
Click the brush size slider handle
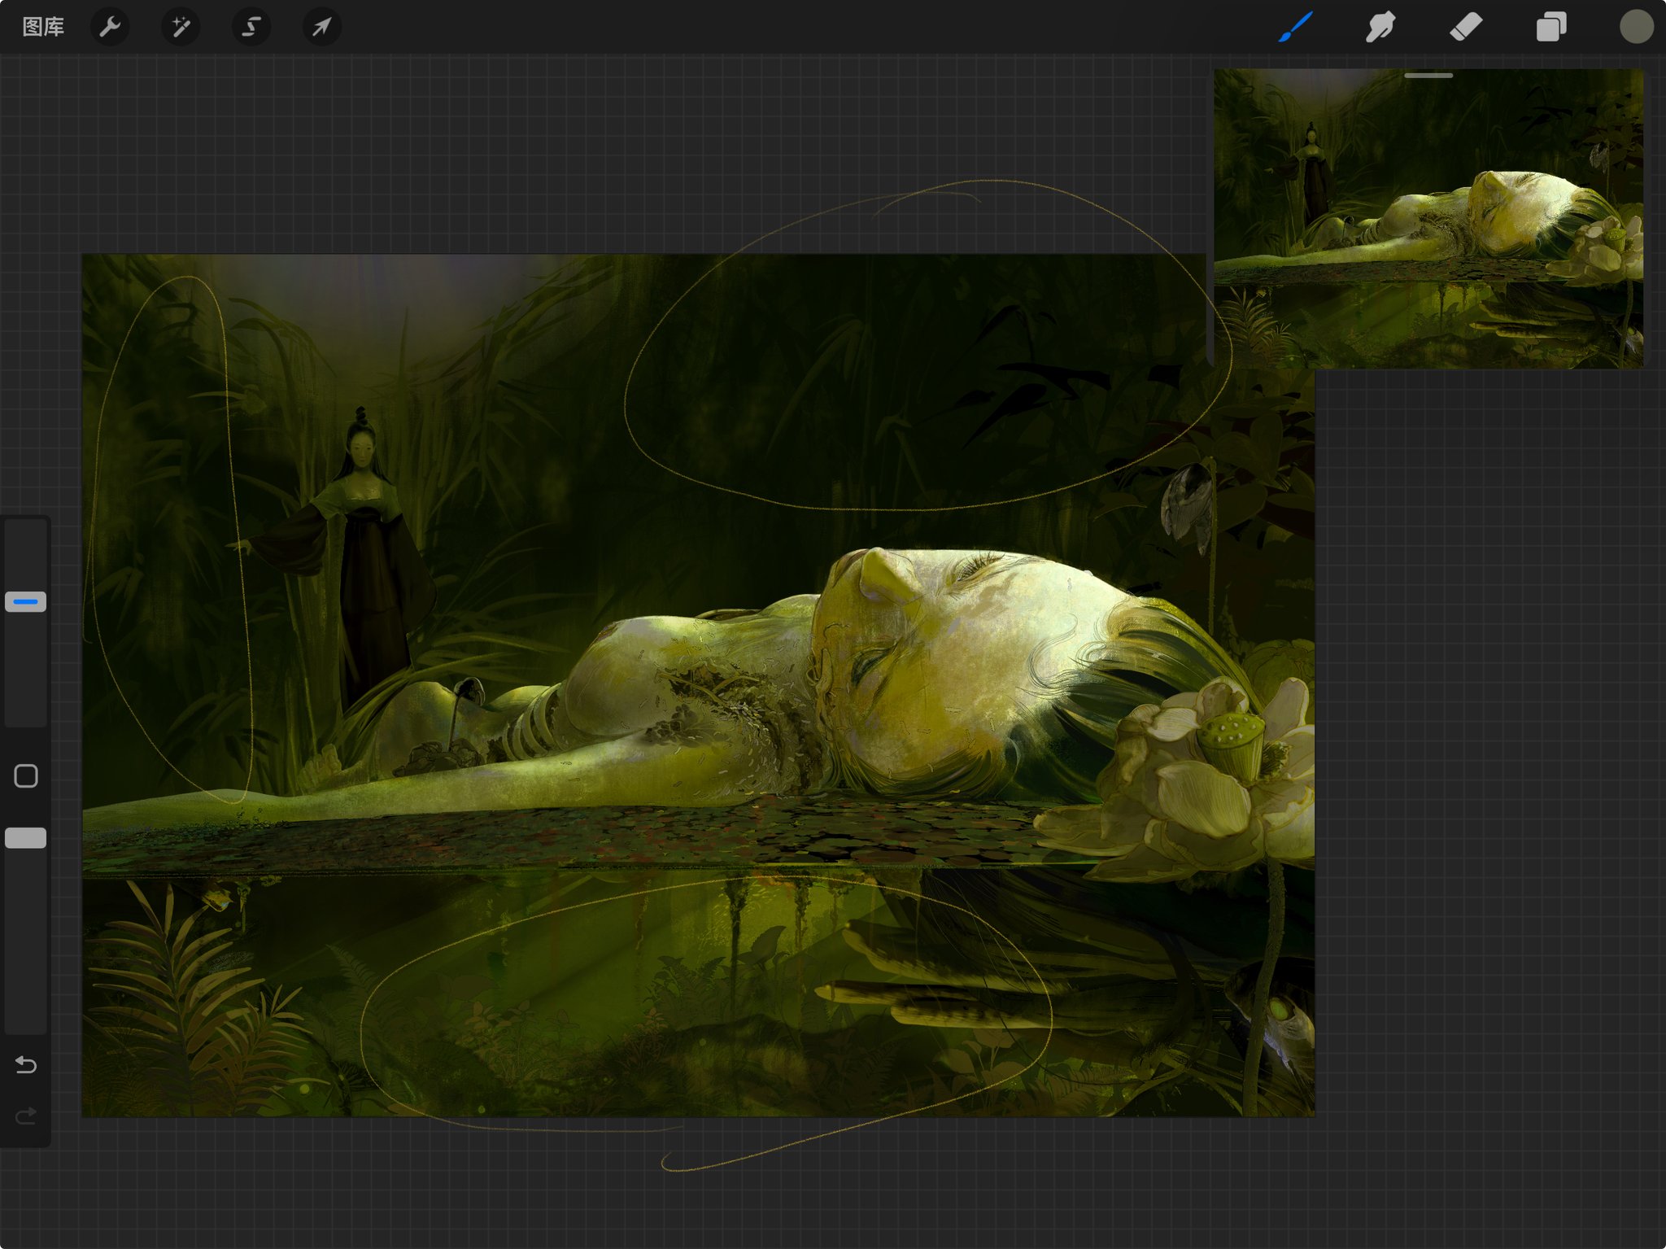(26, 602)
